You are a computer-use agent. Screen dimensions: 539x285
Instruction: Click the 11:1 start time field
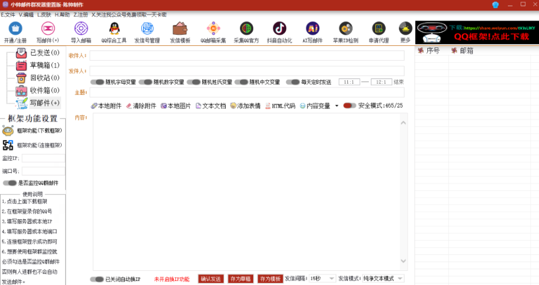350,82
